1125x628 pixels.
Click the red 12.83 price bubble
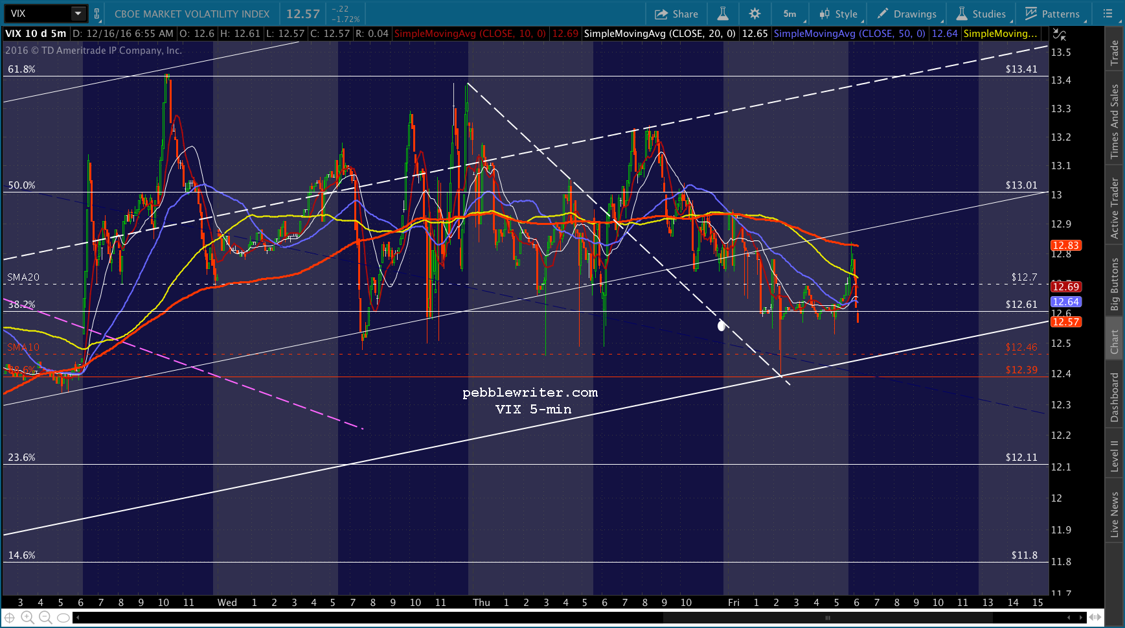[x=1065, y=245]
